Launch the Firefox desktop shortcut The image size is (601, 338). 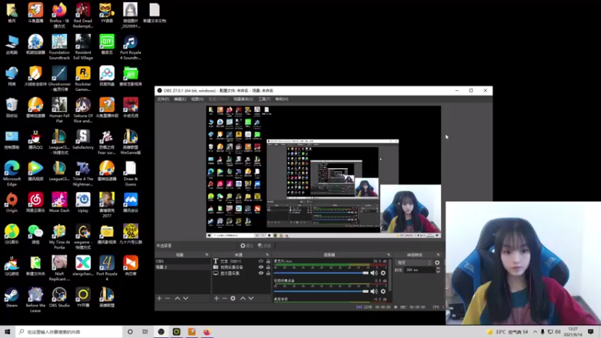59,15
